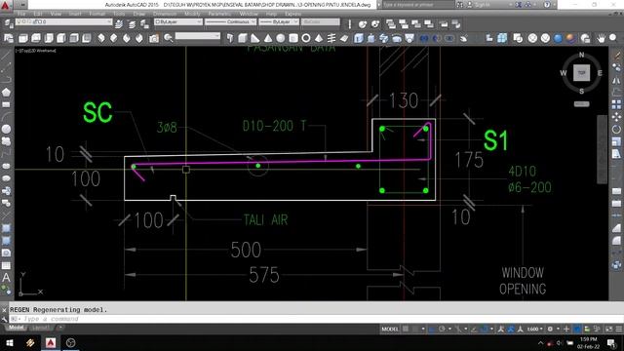Switch to SW Isometric view icon

point(101,38)
